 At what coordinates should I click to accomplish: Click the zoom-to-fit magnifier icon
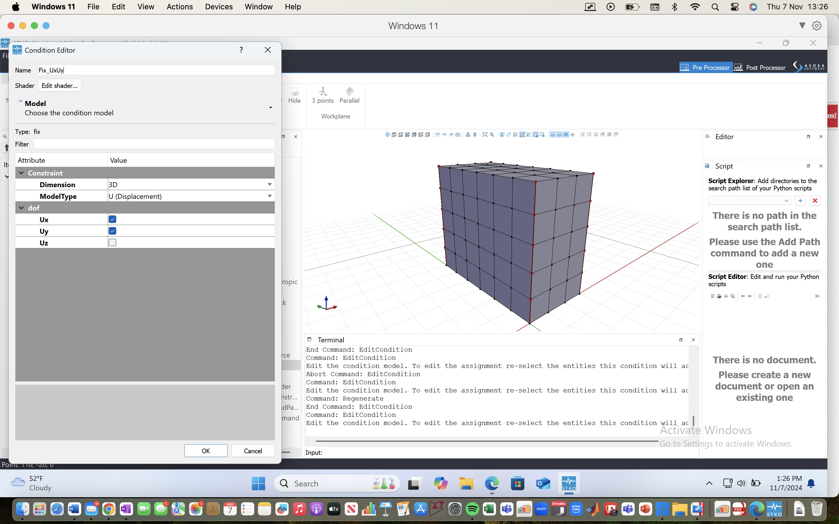point(485,135)
